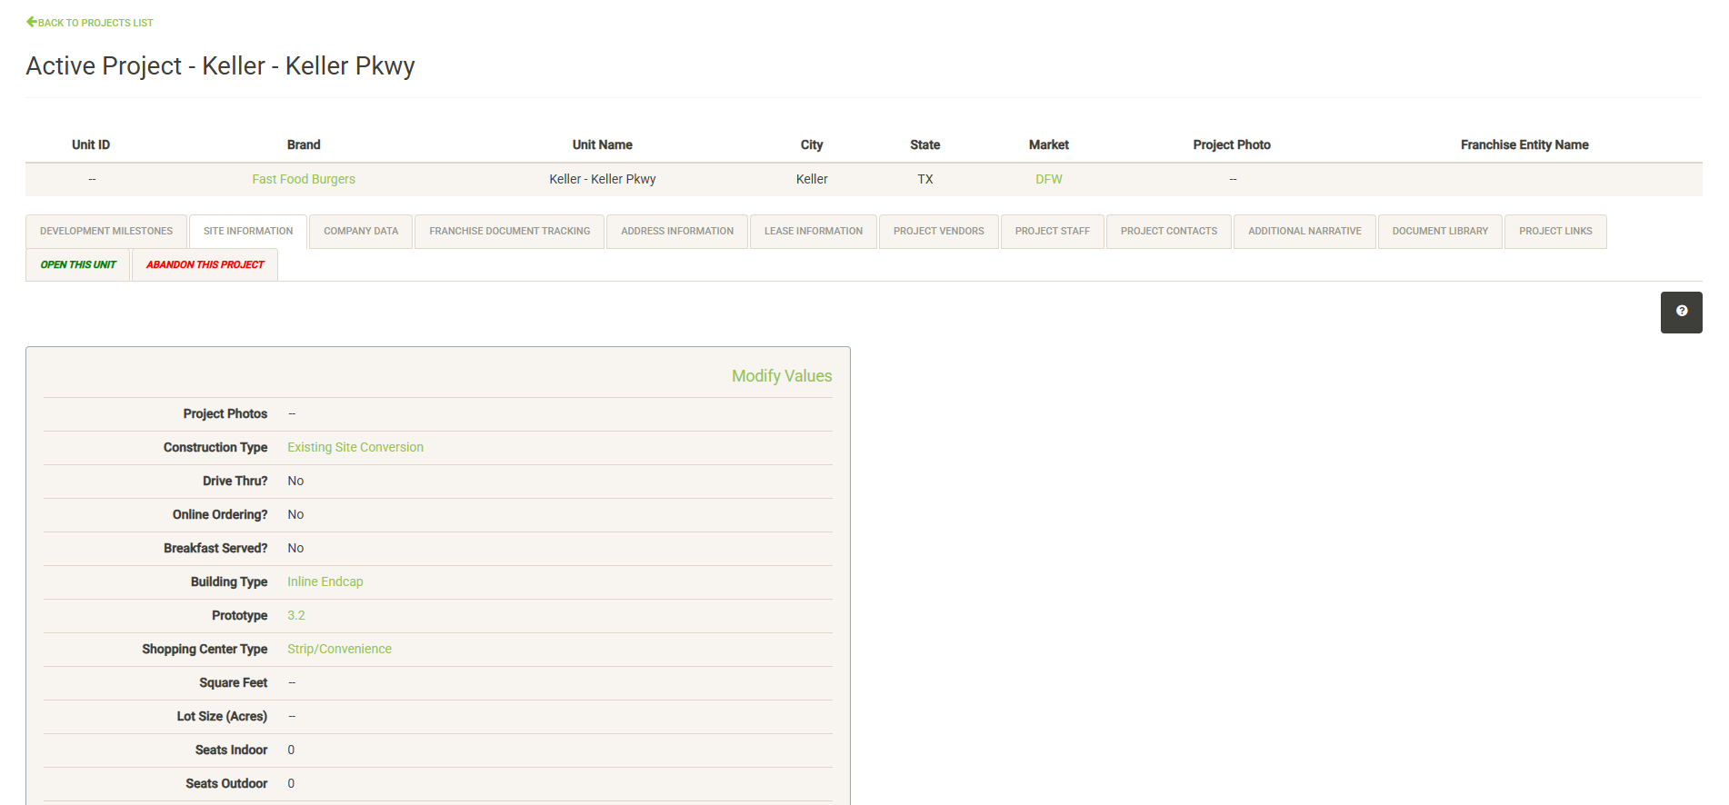Open the Fast Food Burgers brand link
The image size is (1729, 805).
304,180
